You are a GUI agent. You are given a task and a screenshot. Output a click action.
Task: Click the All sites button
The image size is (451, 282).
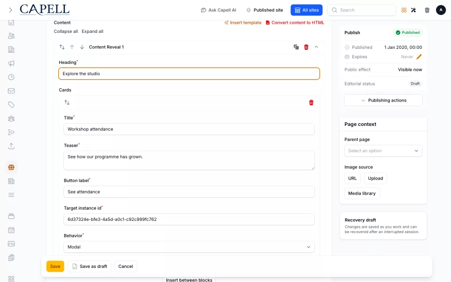(307, 10)
